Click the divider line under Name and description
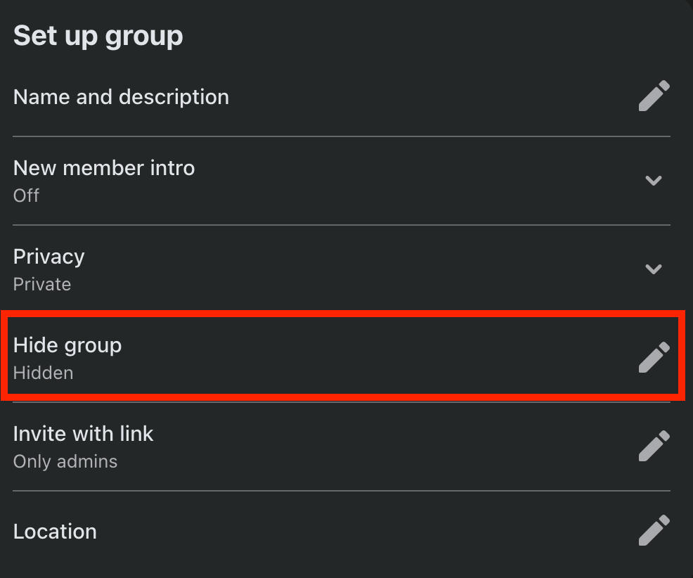The height and width of the screenshot is (578, 693). (x=342, y=136)
